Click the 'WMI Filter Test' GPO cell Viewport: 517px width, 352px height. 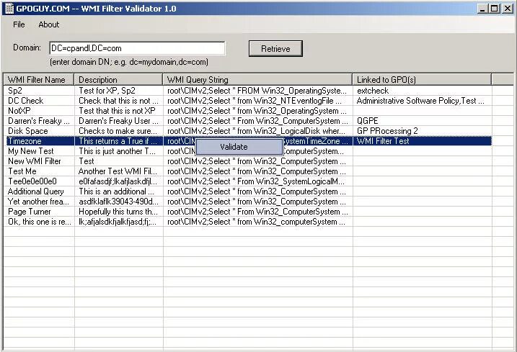click(383, 141)
